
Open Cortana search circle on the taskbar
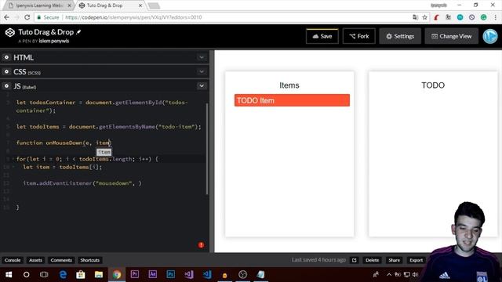click(x=26, y=274)
